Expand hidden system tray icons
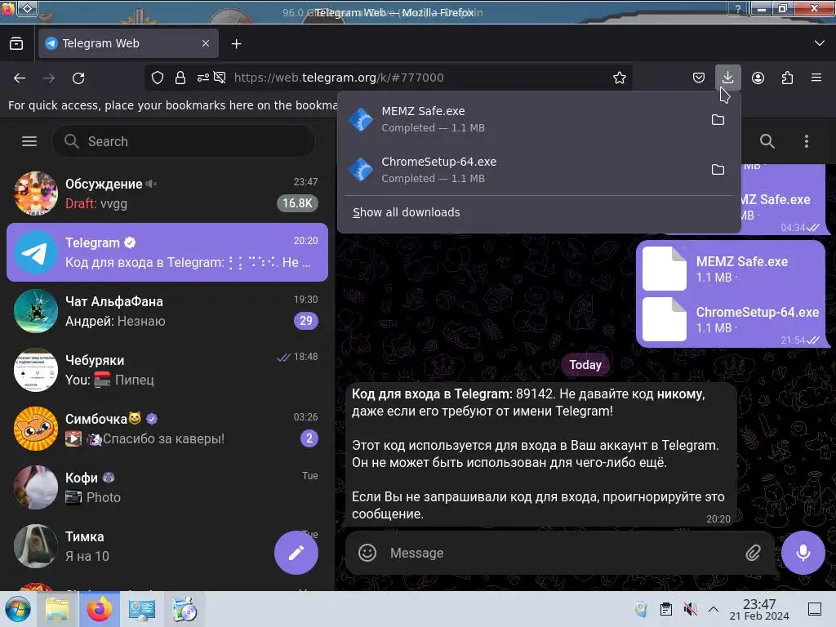This screenshot has height=627, width=836. click(714, 609)
